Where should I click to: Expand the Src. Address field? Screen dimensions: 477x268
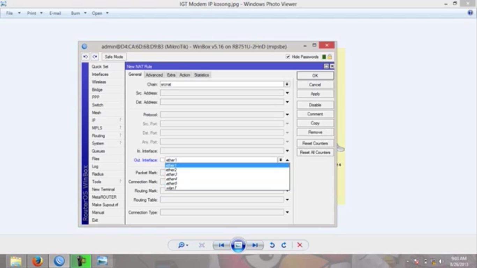tap(287, 93)
